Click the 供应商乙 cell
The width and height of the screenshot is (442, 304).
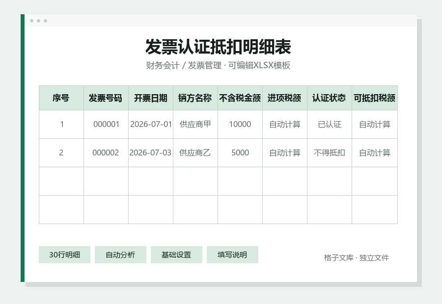pos(195,153)
